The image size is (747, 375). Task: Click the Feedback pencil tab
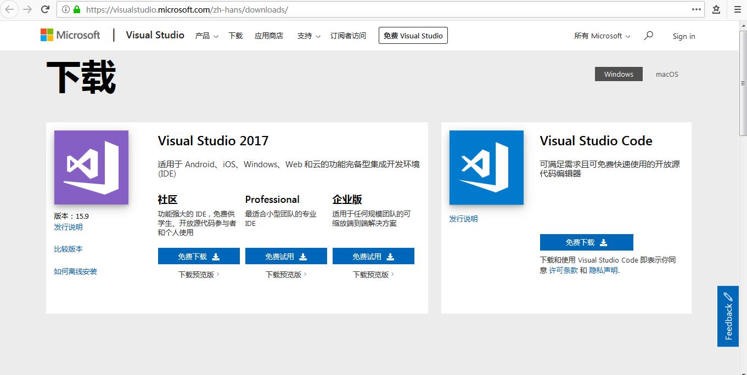coord(728,316)
